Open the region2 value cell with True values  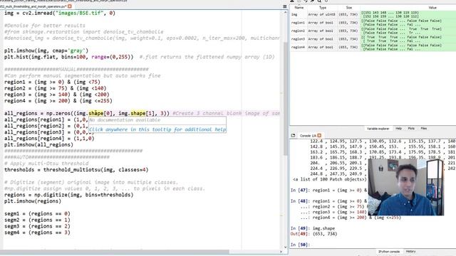click(x=408, y=31)
